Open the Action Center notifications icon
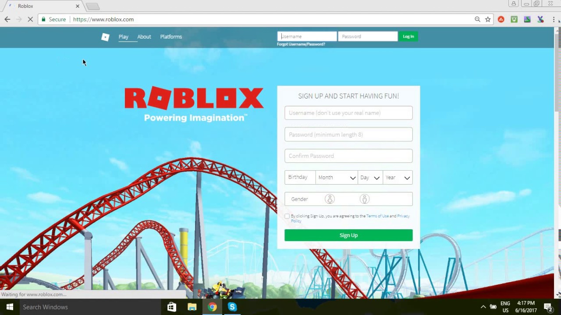Screen dimensions: 561x315 point(548,307)
